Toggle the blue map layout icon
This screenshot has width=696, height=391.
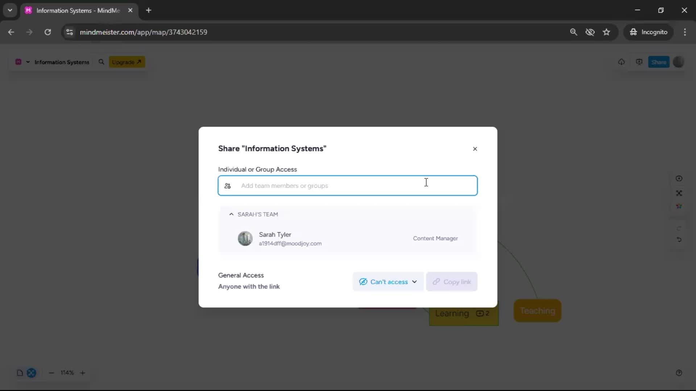[32, 373]
